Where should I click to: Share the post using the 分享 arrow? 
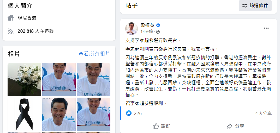(235, 126)
